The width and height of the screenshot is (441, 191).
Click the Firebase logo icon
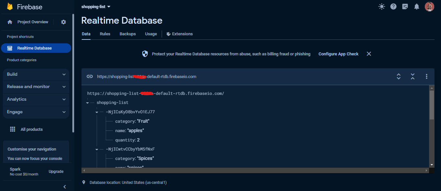[10, 6]
